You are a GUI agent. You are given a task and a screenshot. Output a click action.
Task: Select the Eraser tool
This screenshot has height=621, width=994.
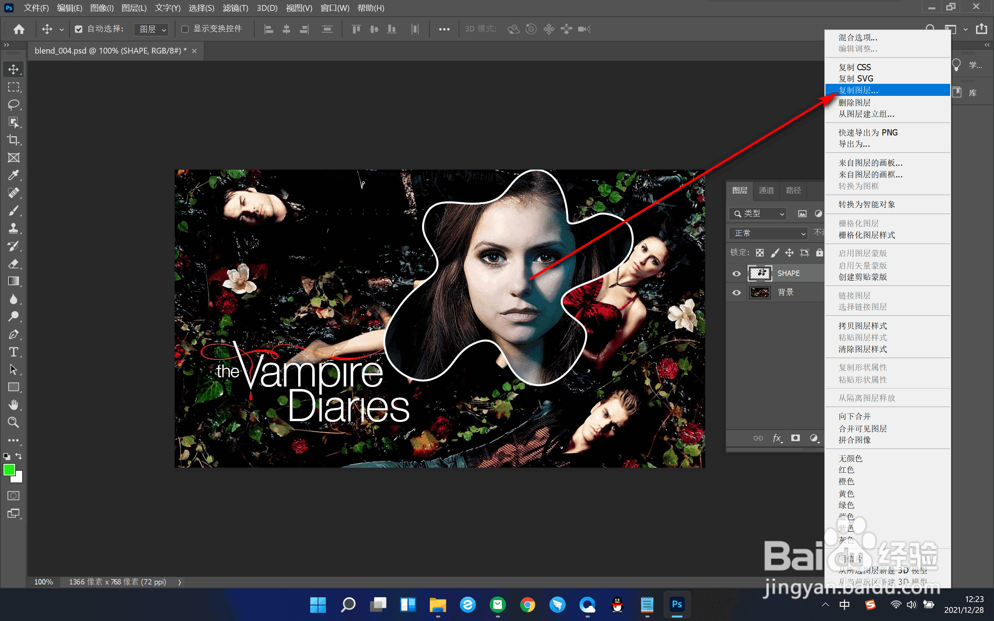(13, 264)
